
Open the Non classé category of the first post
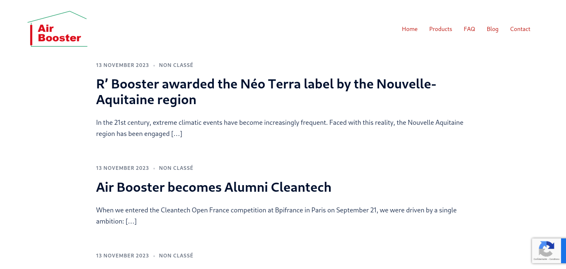pos(176,65)
